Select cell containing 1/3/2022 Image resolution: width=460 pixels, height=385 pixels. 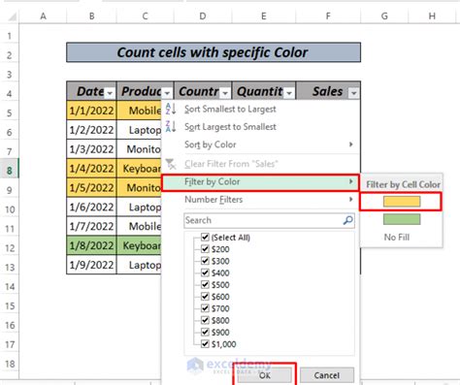coord(91,149)
